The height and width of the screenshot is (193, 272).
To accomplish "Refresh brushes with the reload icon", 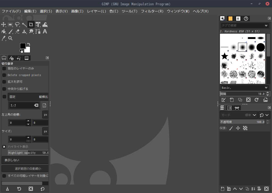I will [x=257, y=100].
